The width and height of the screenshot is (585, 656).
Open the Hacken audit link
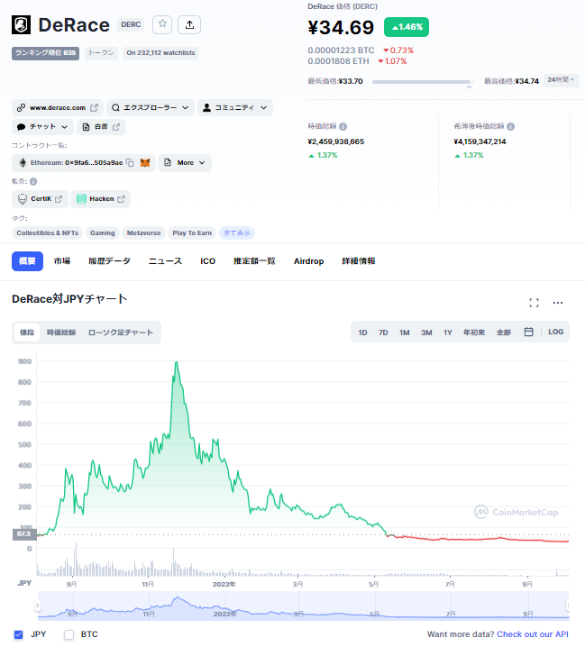(100, 199)
